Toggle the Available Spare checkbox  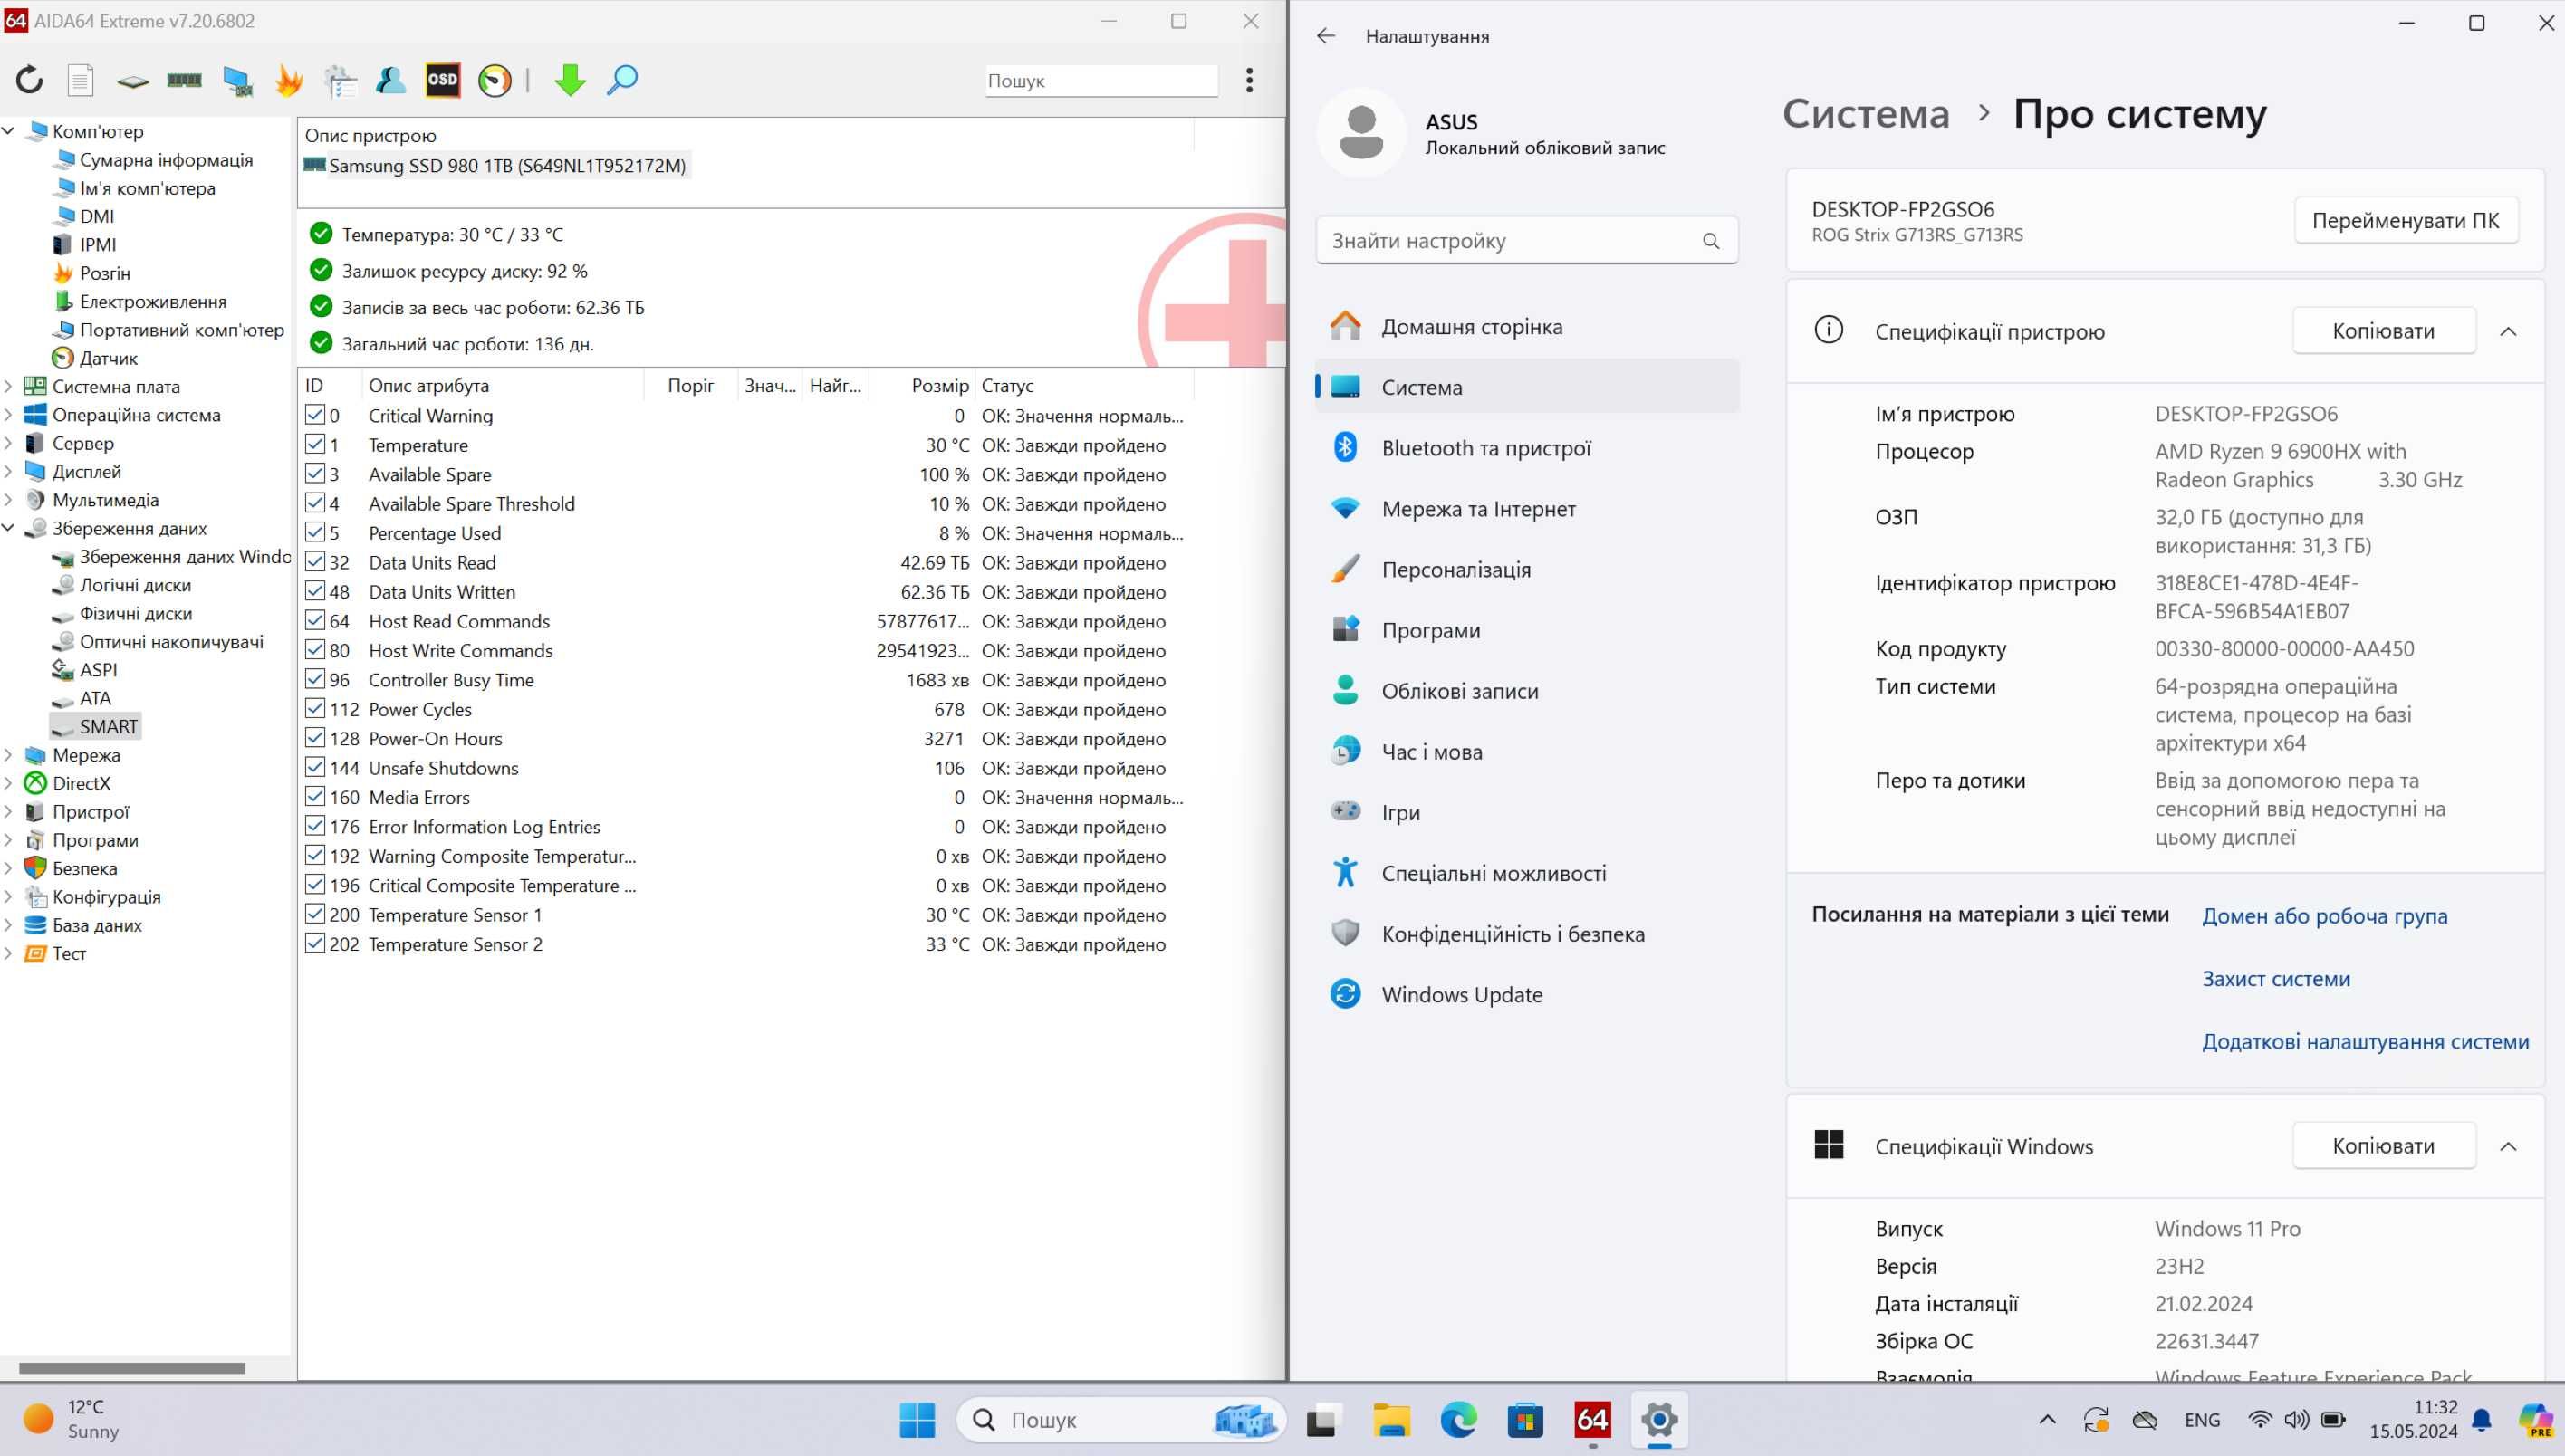315,473
